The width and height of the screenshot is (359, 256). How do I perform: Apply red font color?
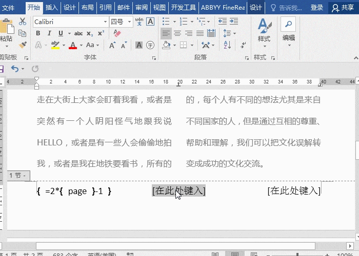[x=73, y=45]
